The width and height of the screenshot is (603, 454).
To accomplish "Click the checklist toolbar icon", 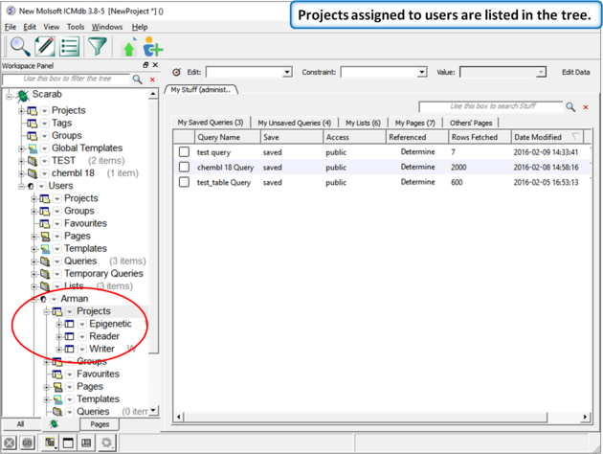I will pos(71,46).
